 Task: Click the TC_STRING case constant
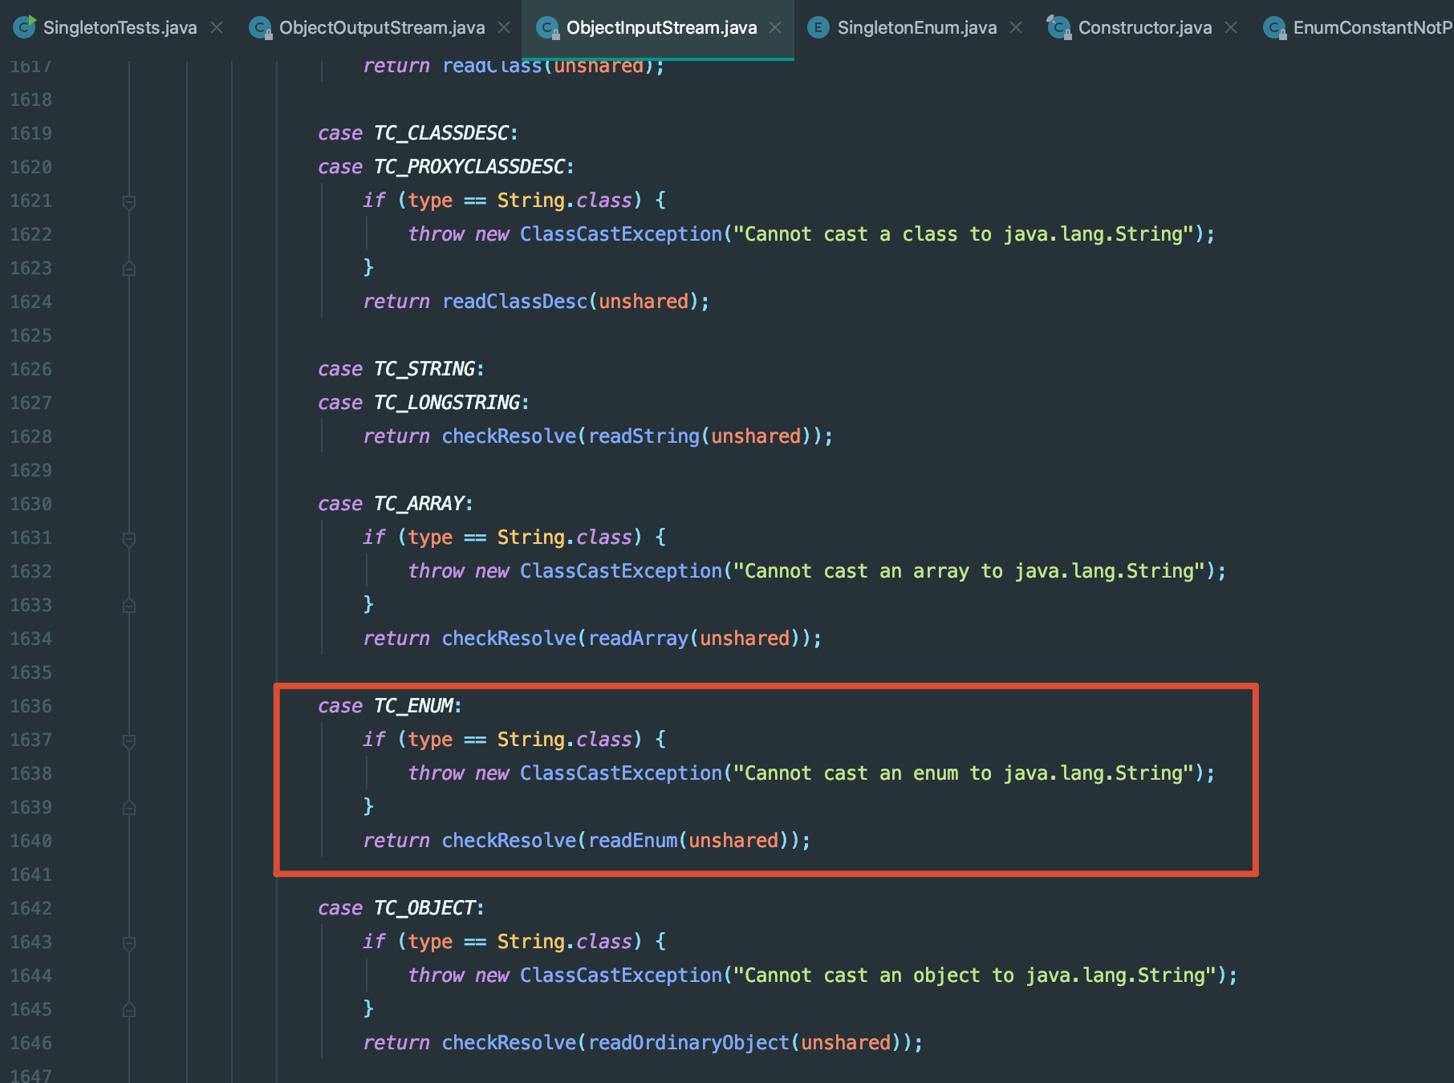(424, 369)
